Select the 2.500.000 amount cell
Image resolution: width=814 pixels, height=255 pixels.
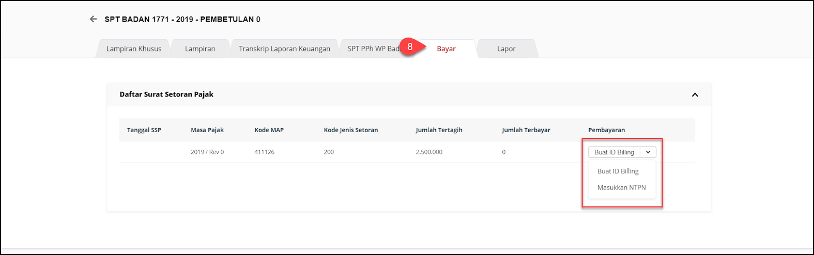click(429, 152)
